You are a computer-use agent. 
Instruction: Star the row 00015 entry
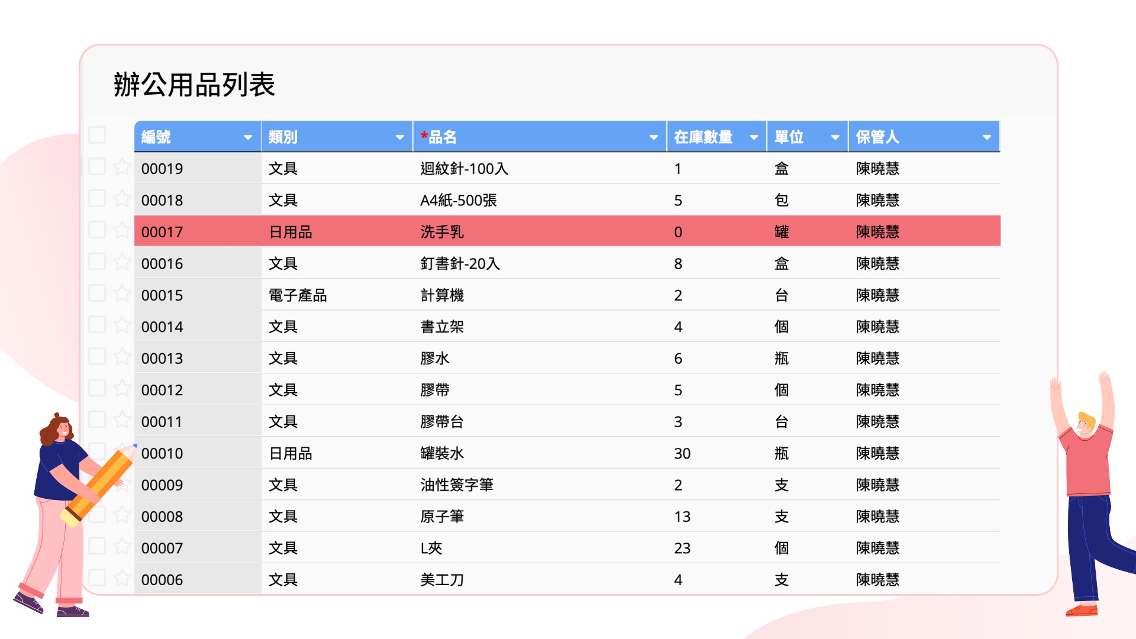[x=122, y=294]
